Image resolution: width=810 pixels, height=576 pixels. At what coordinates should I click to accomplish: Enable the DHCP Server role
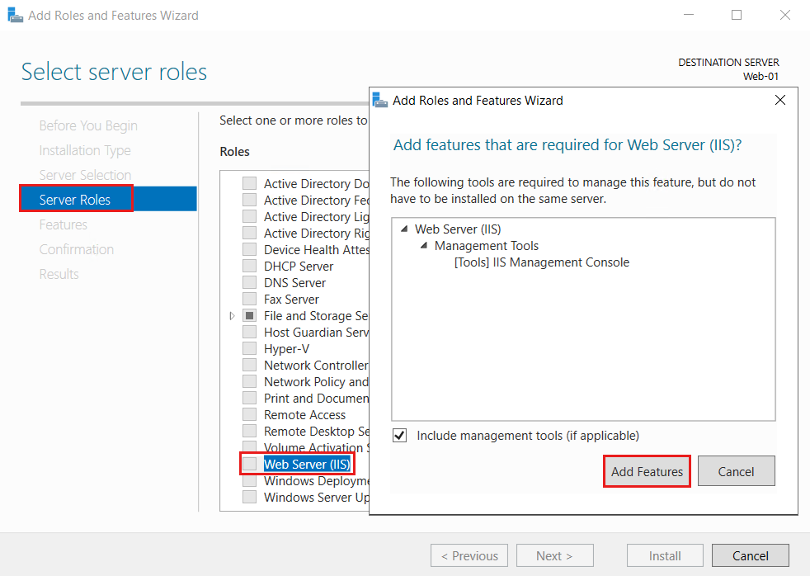tap(249, 266)
